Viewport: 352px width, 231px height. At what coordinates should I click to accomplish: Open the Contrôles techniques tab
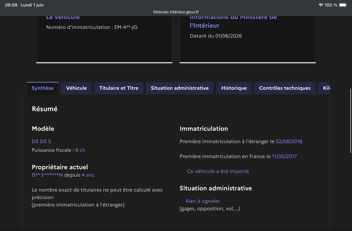pos(285,88)
